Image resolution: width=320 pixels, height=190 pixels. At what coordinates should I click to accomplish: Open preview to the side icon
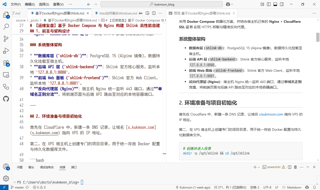click(147, 13)
